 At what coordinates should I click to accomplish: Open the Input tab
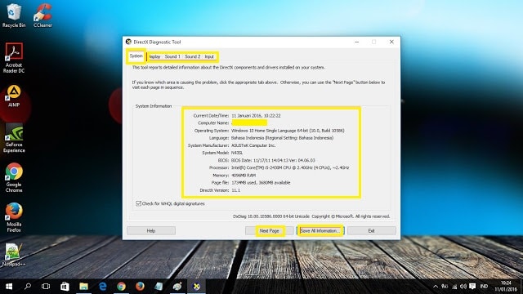coord(209,56)
